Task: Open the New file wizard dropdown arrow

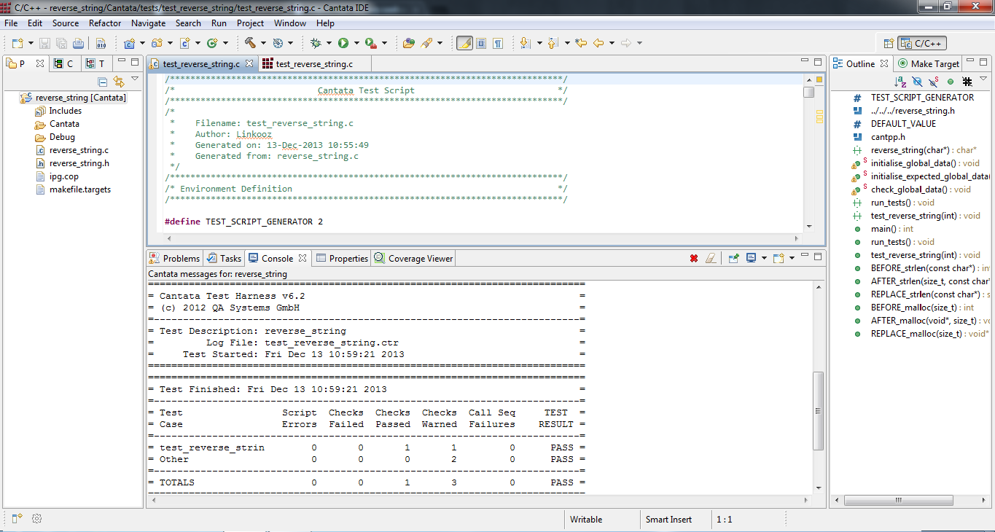Action: pos(30,43)
